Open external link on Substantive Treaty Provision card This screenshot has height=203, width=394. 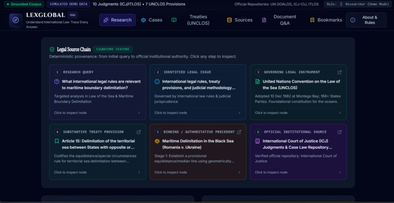(x=138, y=132)
